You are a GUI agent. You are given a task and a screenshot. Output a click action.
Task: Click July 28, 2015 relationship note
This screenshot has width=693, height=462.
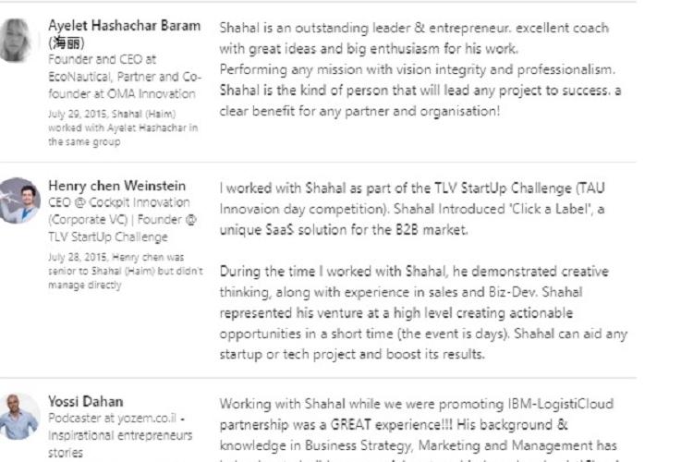point(125,271)
